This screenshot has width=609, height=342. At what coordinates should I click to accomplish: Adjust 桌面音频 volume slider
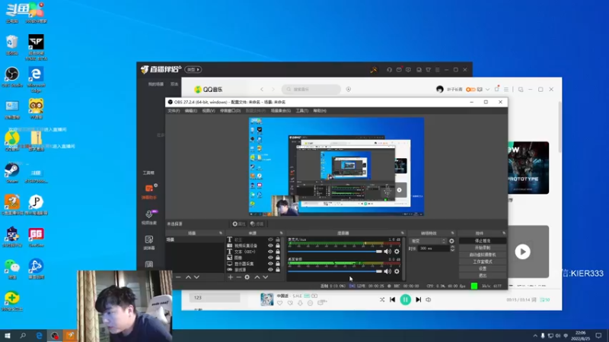[x=335, y=271]
